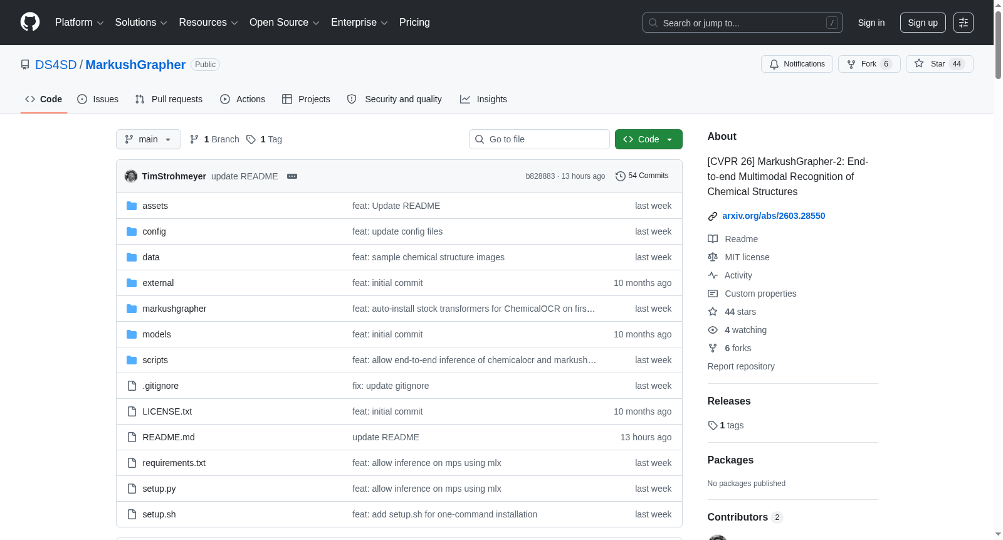
Task: Open the MarkushGrapher repository name link
Action: point(135,65)
